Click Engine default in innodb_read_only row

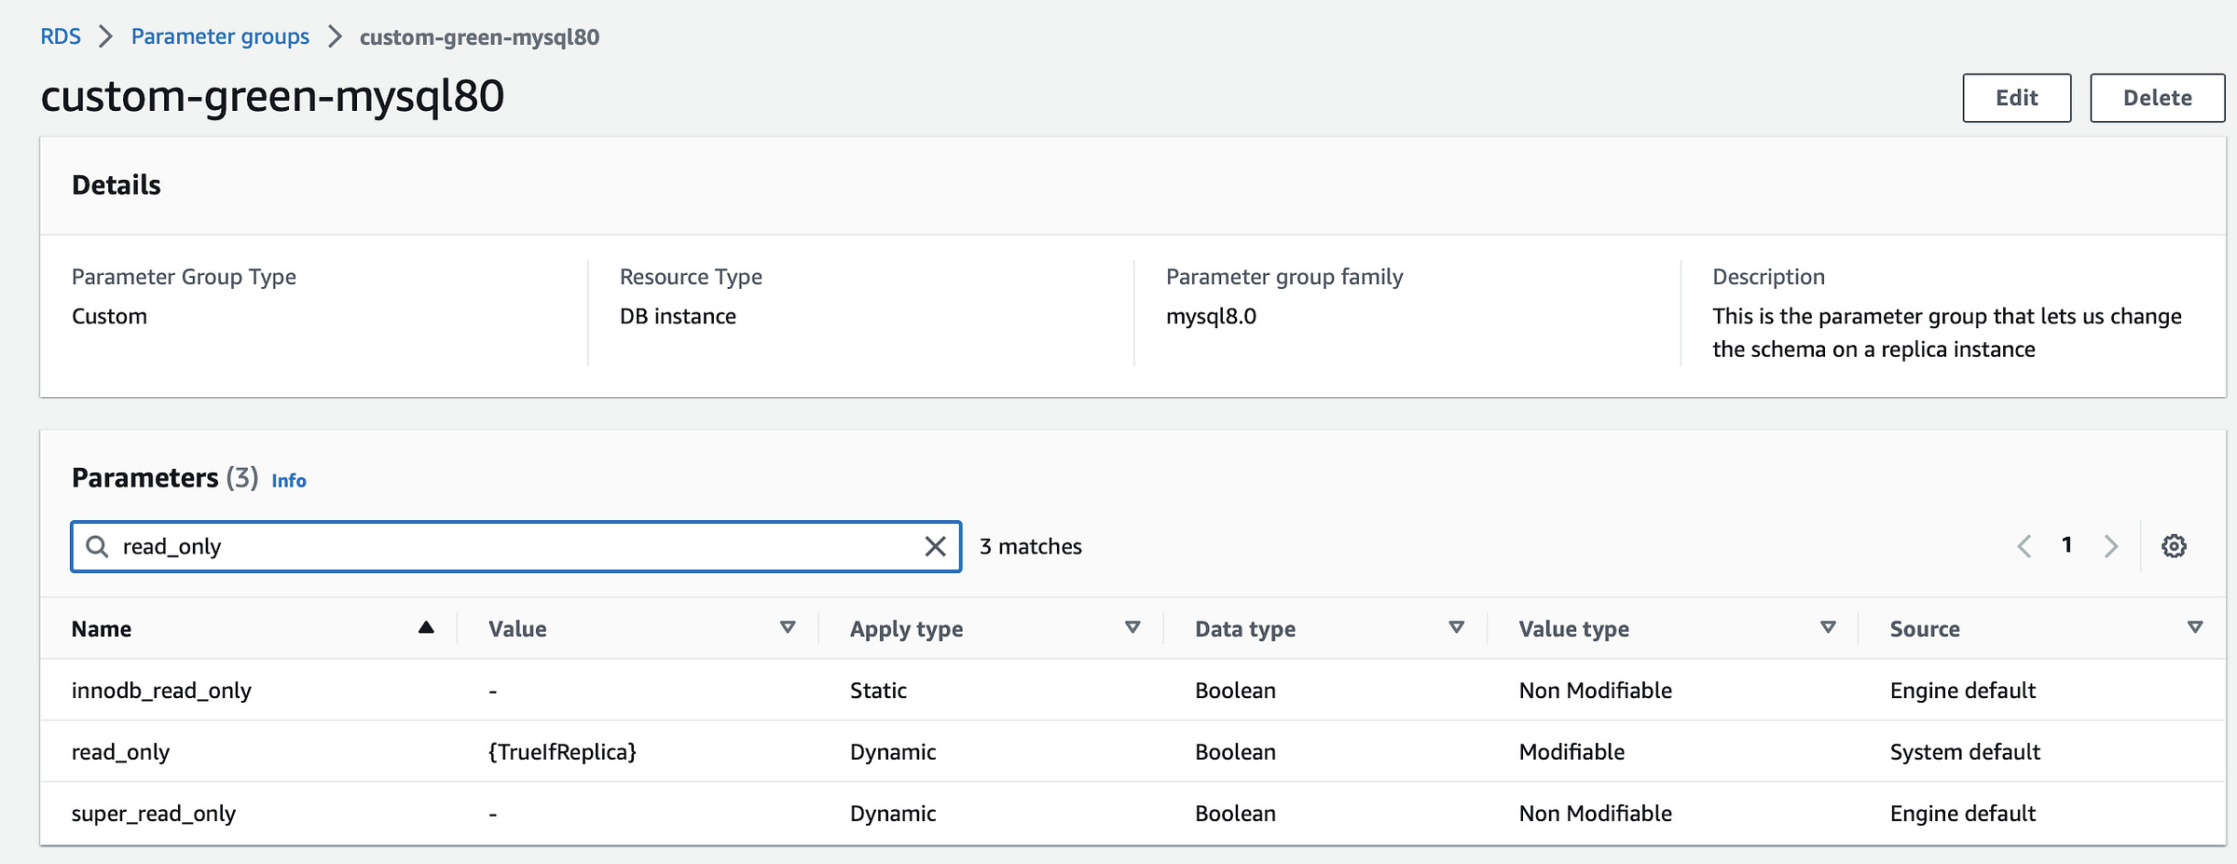1963,691
